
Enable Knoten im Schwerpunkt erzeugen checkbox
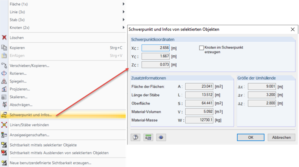pos(201,48)
